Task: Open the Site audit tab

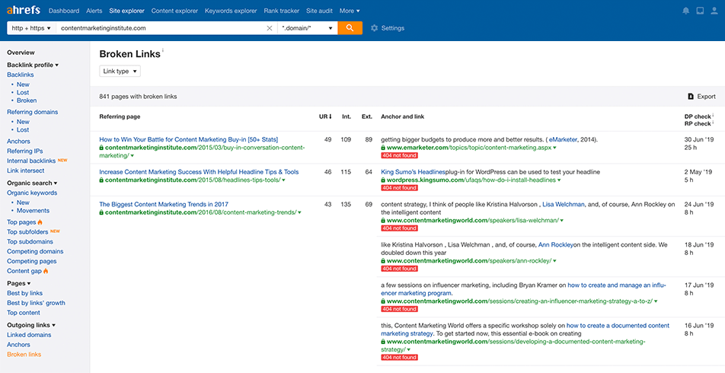Action: click(319, 11)
